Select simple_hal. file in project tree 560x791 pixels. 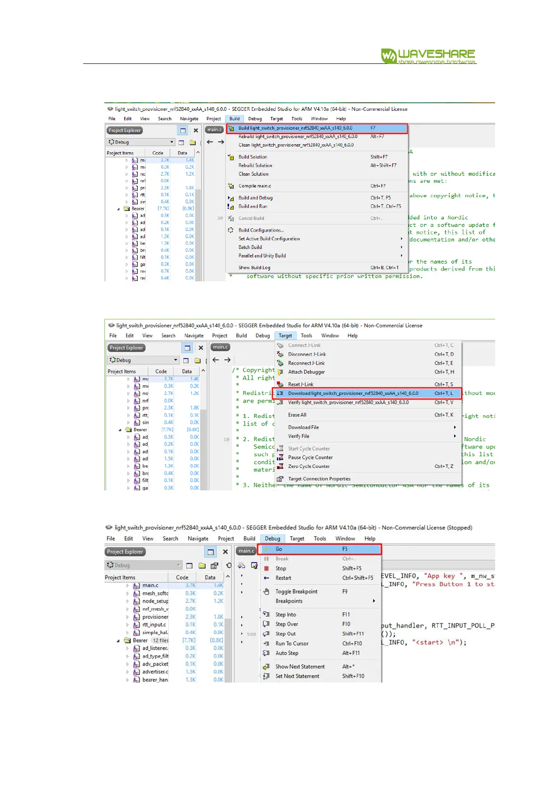tap(155, 633)
